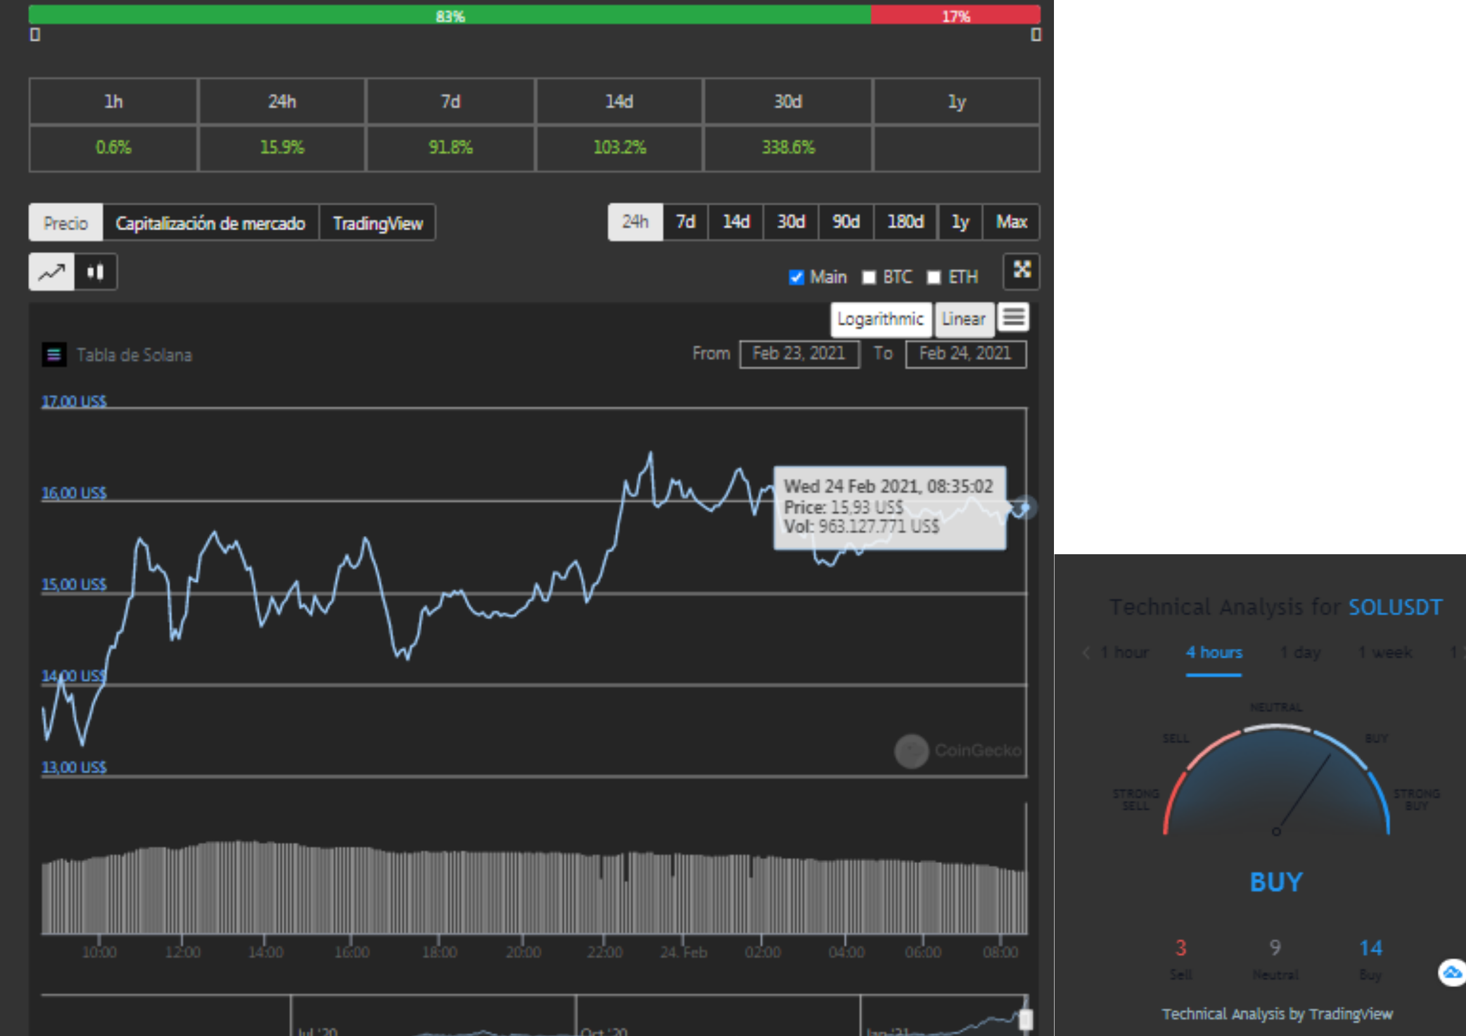
Task: Click the 338.6% change value
Action: tap(788, 148)
